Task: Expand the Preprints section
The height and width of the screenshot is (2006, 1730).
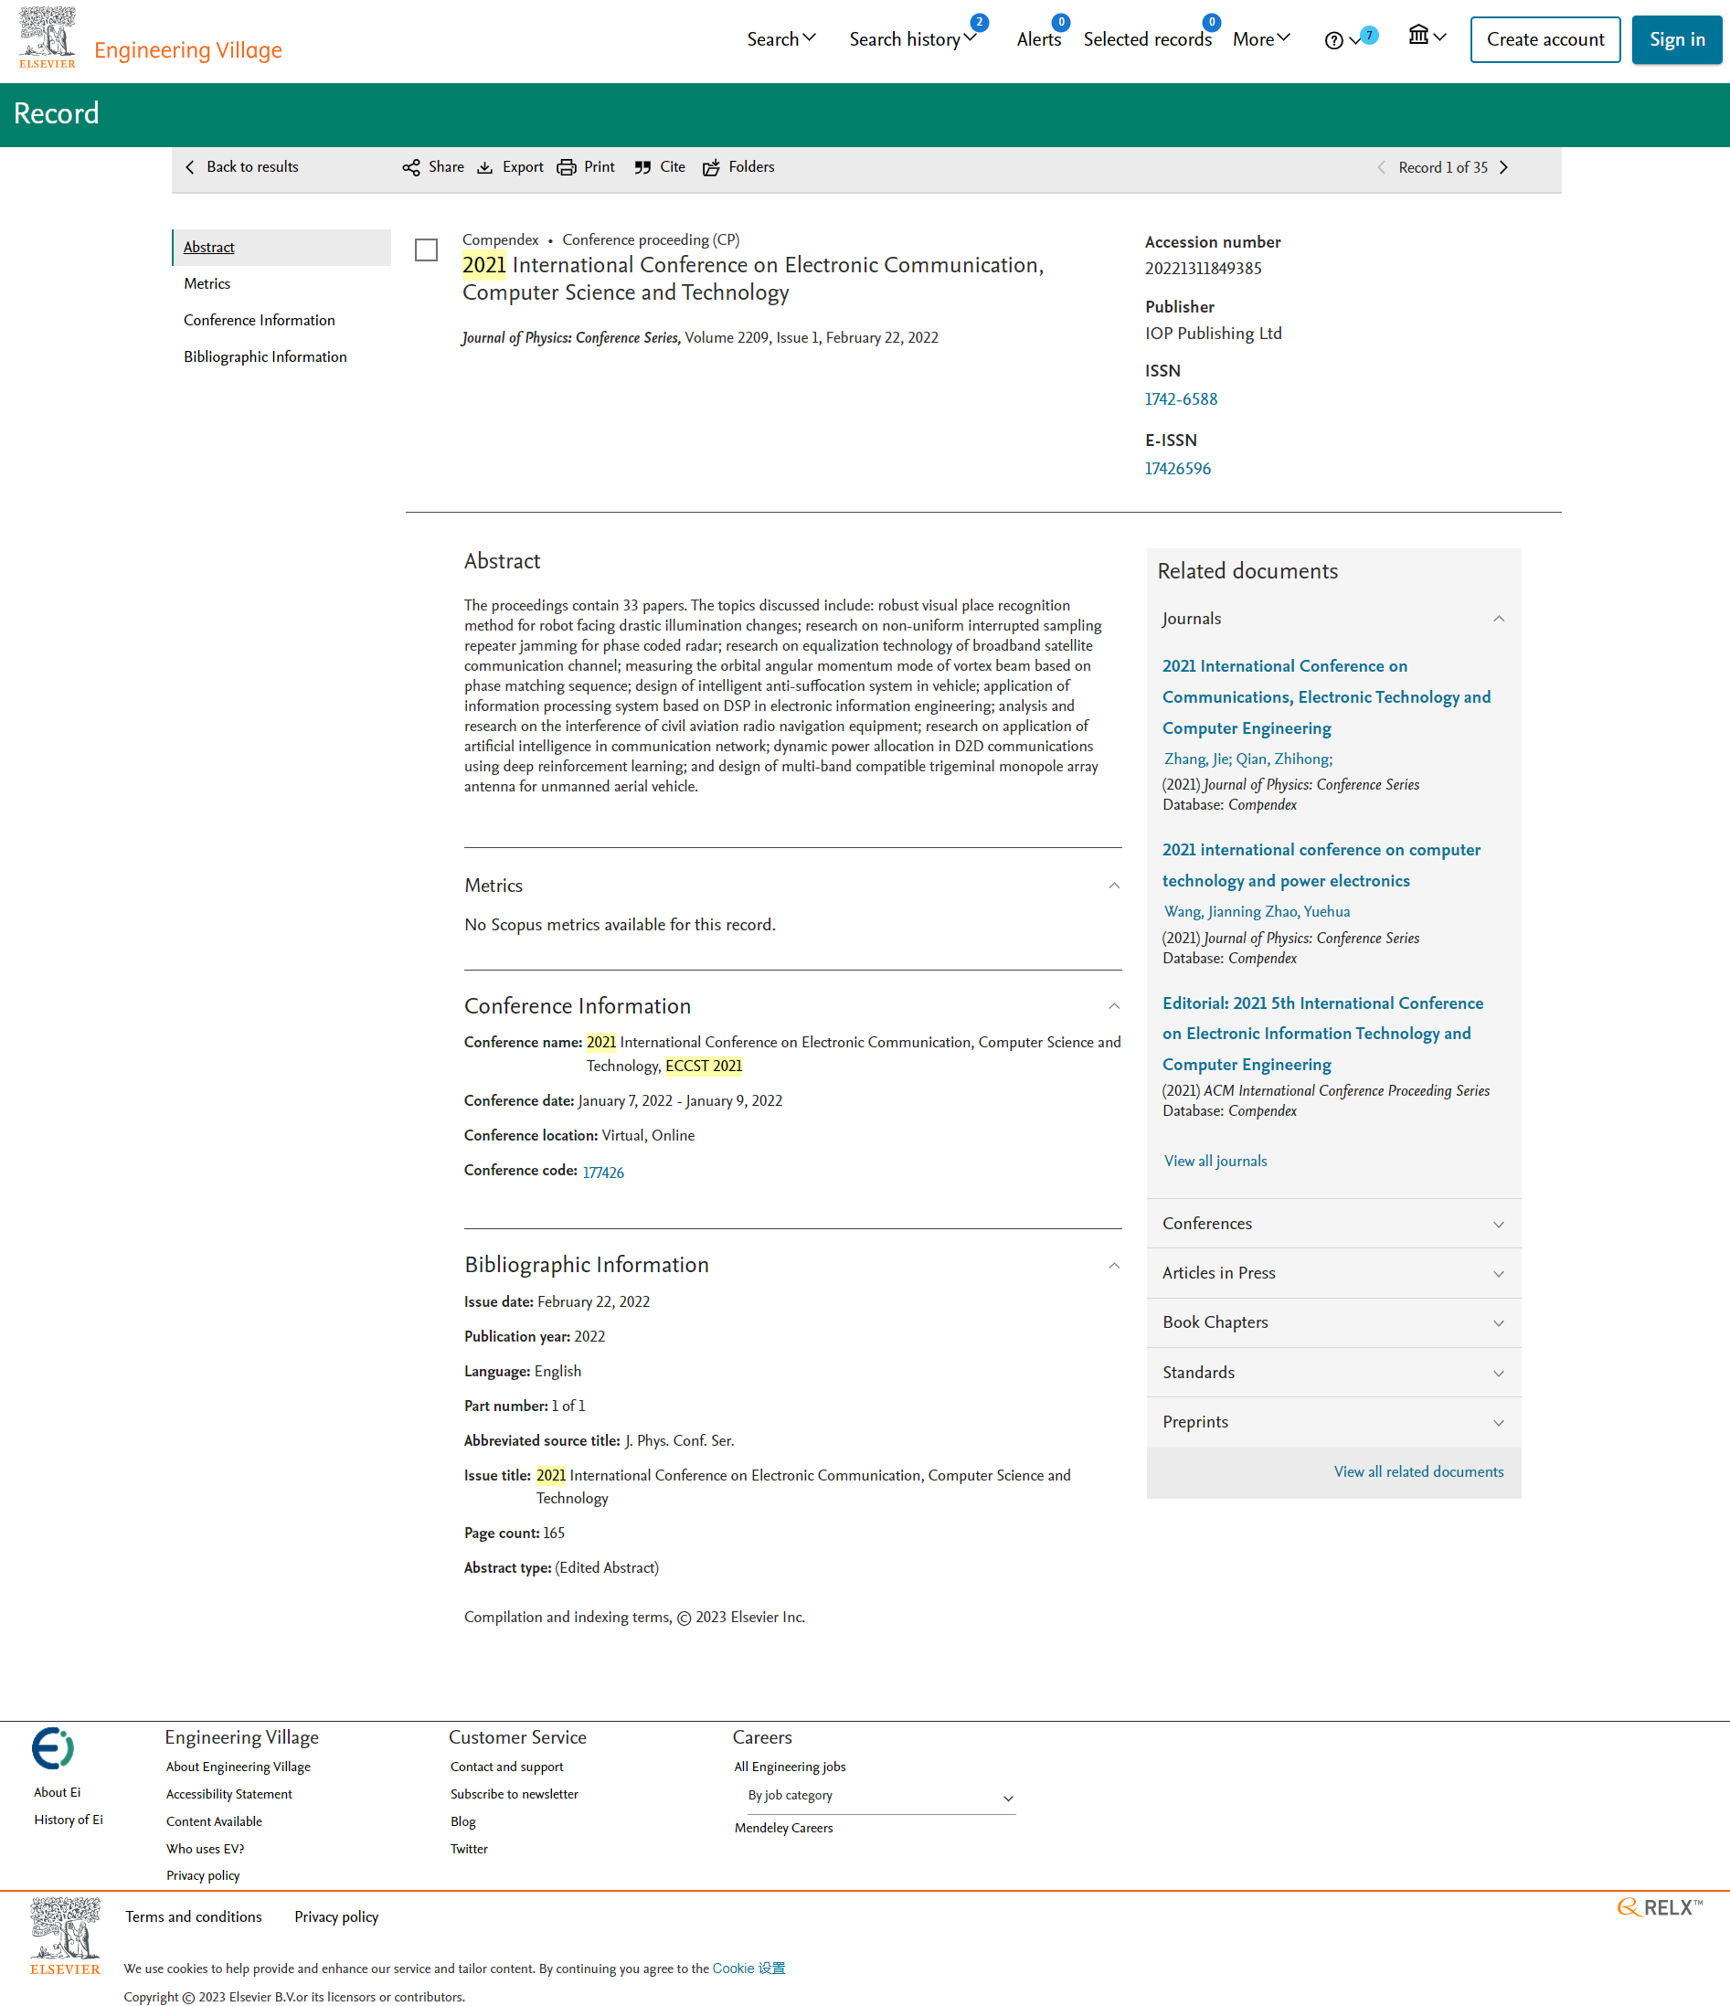Action: [x=1499, y=1422]
